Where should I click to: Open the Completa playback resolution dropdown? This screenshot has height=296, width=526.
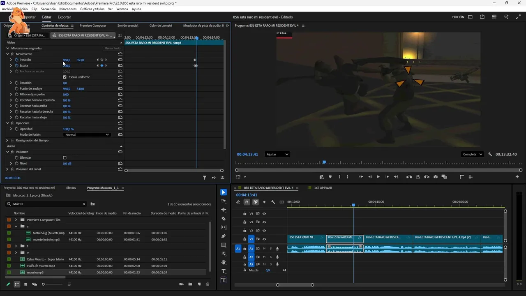(473, 154)
